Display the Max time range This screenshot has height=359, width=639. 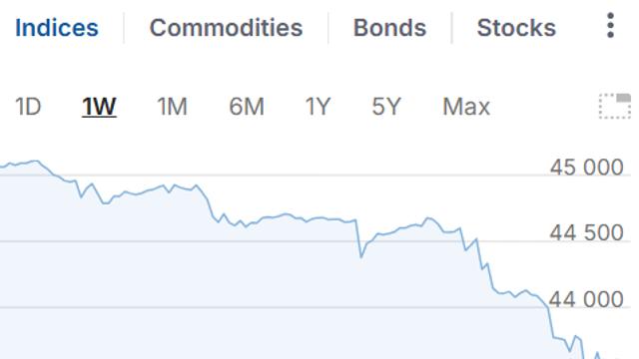(x=466, y=107)
